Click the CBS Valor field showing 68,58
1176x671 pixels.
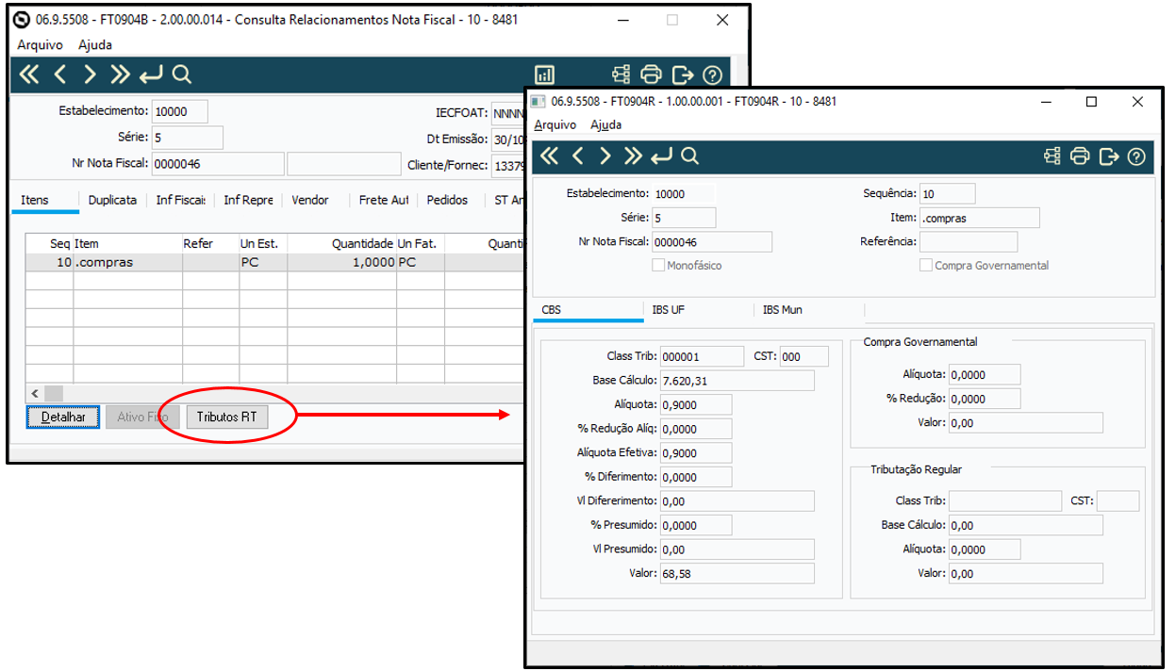737,574
